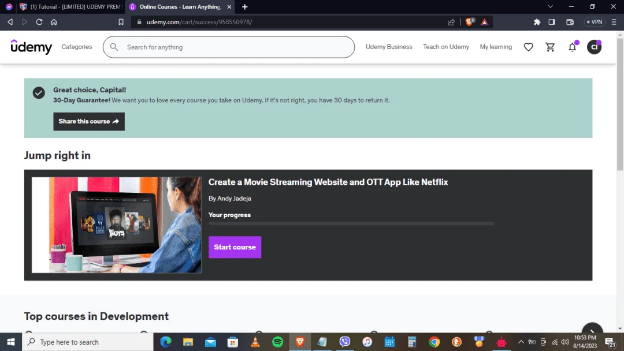Go forward in browser history
This screenshot has width=624, height=351.
(x=25, y=22)
